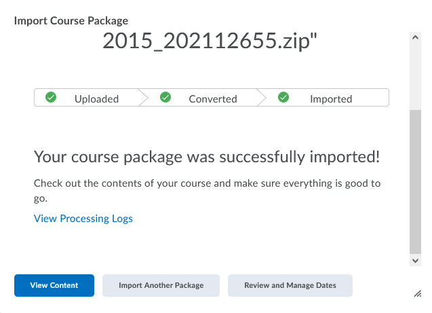Click the dialog resize grip in the corner
432x313 pixels.
pyautogui.click(x=417, y=293)
